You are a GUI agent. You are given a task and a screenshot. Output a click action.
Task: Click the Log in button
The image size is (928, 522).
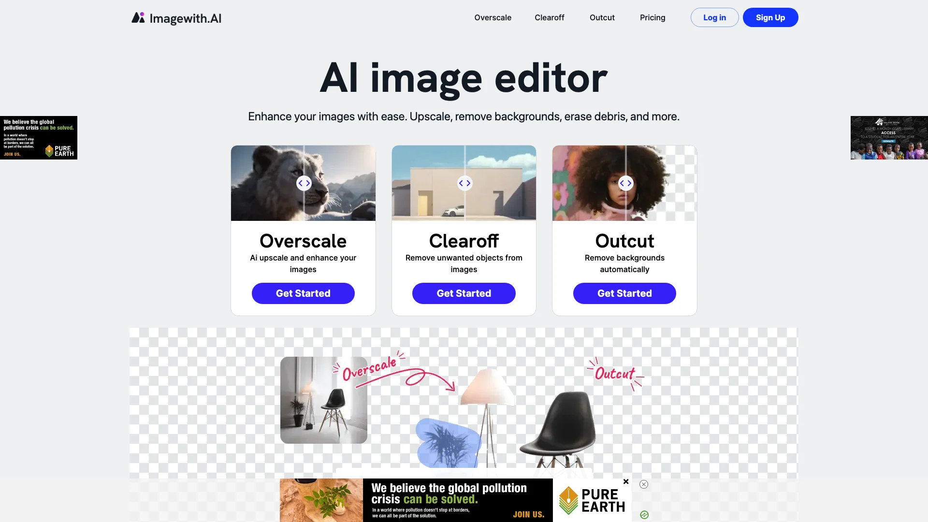click(714, 17)
